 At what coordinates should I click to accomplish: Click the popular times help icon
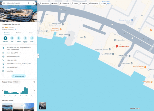pyautogui.click(x=34, y=82)
